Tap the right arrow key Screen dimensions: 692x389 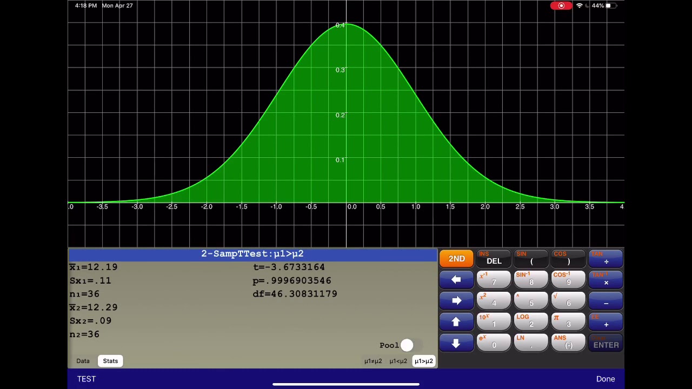click(x=456, y=301)
